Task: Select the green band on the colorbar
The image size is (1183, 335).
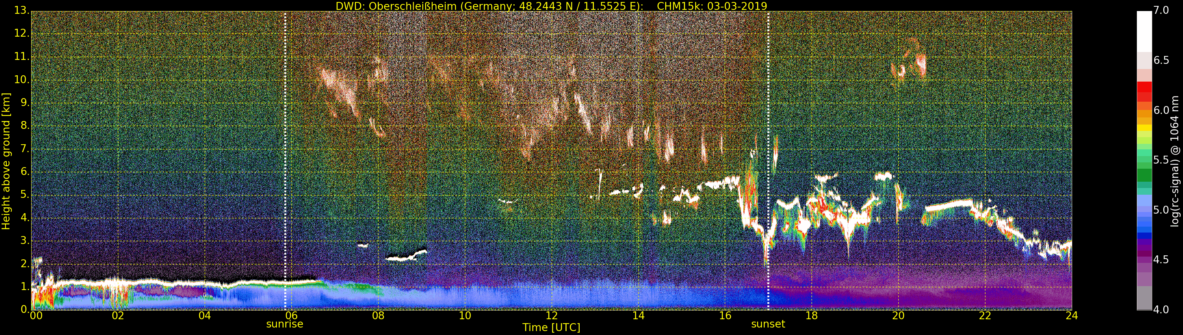Action: (1144, 175)
